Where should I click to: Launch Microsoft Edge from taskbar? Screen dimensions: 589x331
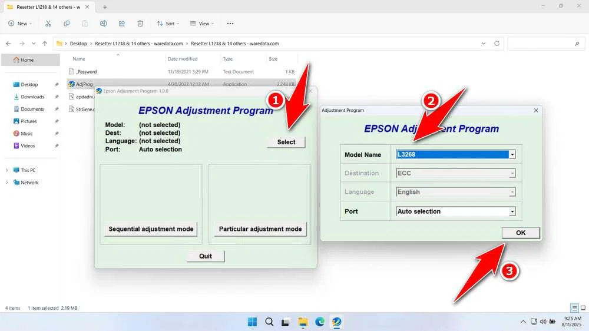[x=320, y=322]
